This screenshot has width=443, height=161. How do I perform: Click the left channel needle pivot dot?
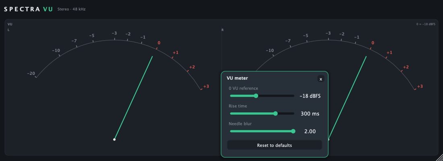(114, 139)
